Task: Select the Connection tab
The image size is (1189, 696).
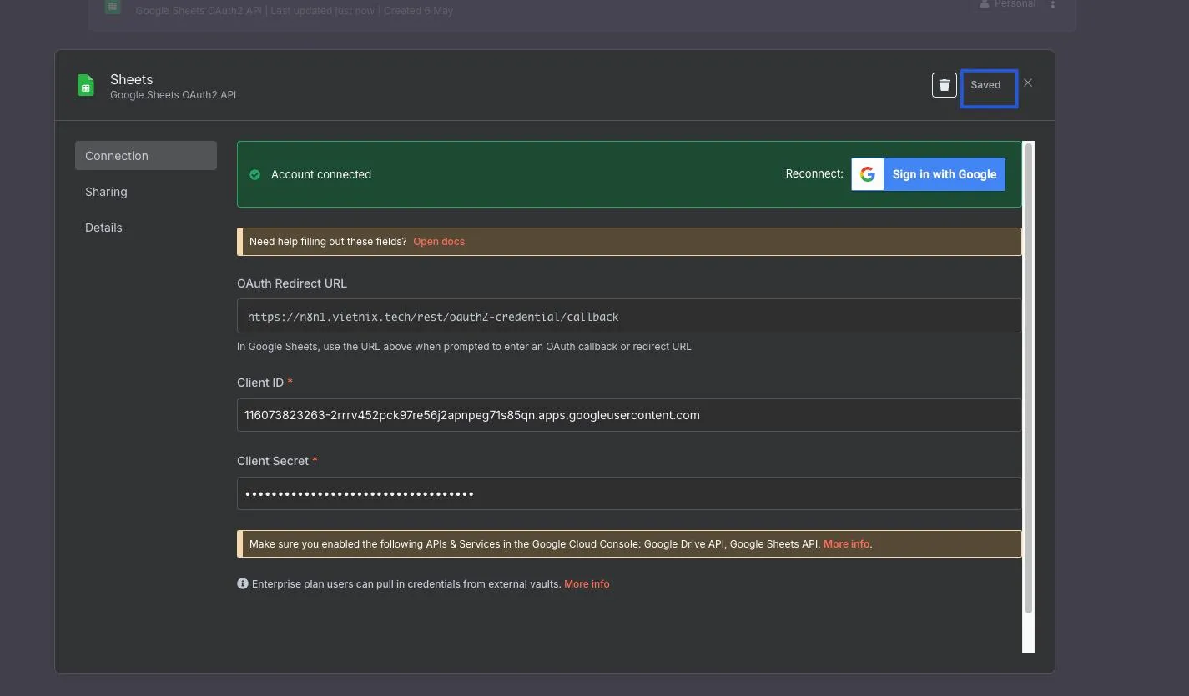Action: pos(146,156)
